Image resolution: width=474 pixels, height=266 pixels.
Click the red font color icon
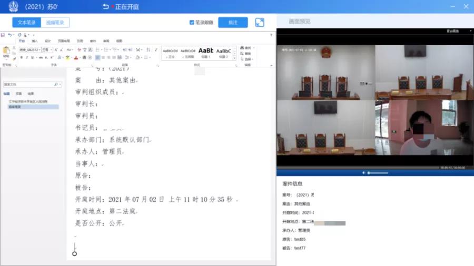coord(76,57)
